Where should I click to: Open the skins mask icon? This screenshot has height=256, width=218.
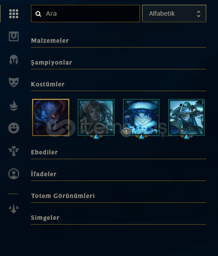click(x=14, y=82)
